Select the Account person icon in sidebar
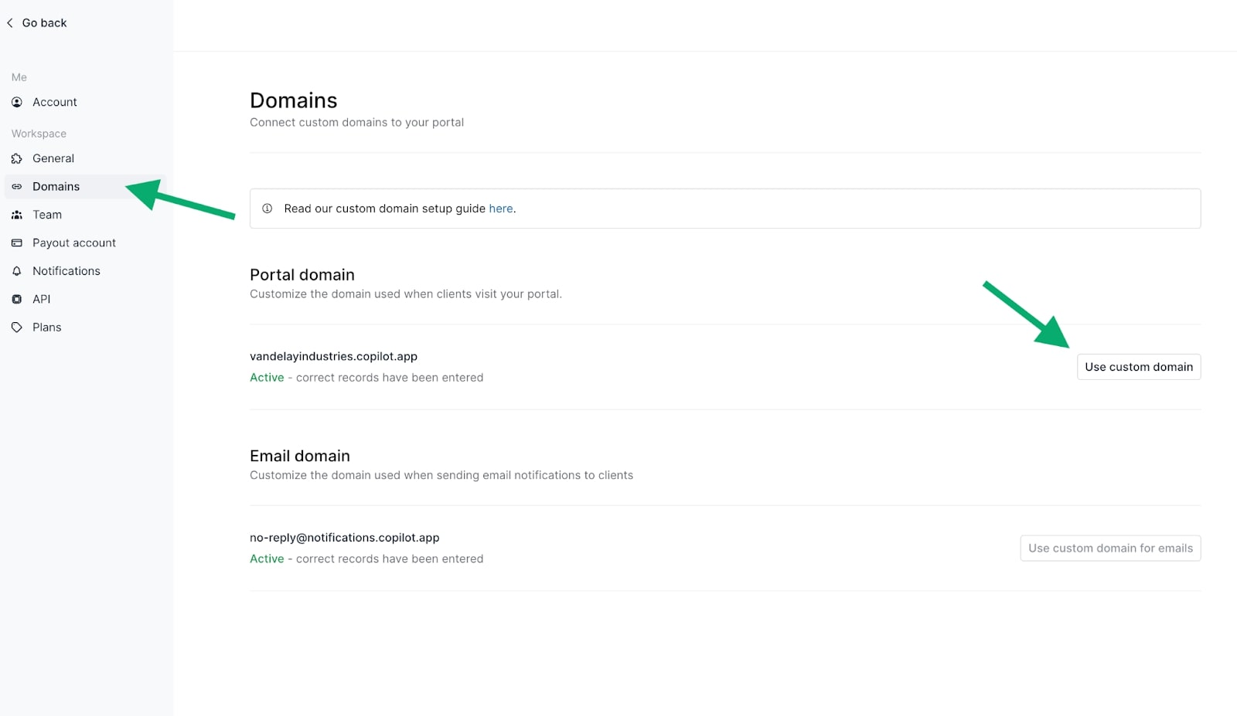This screenshot has width=1237, height=716. (x=17, y=102)
